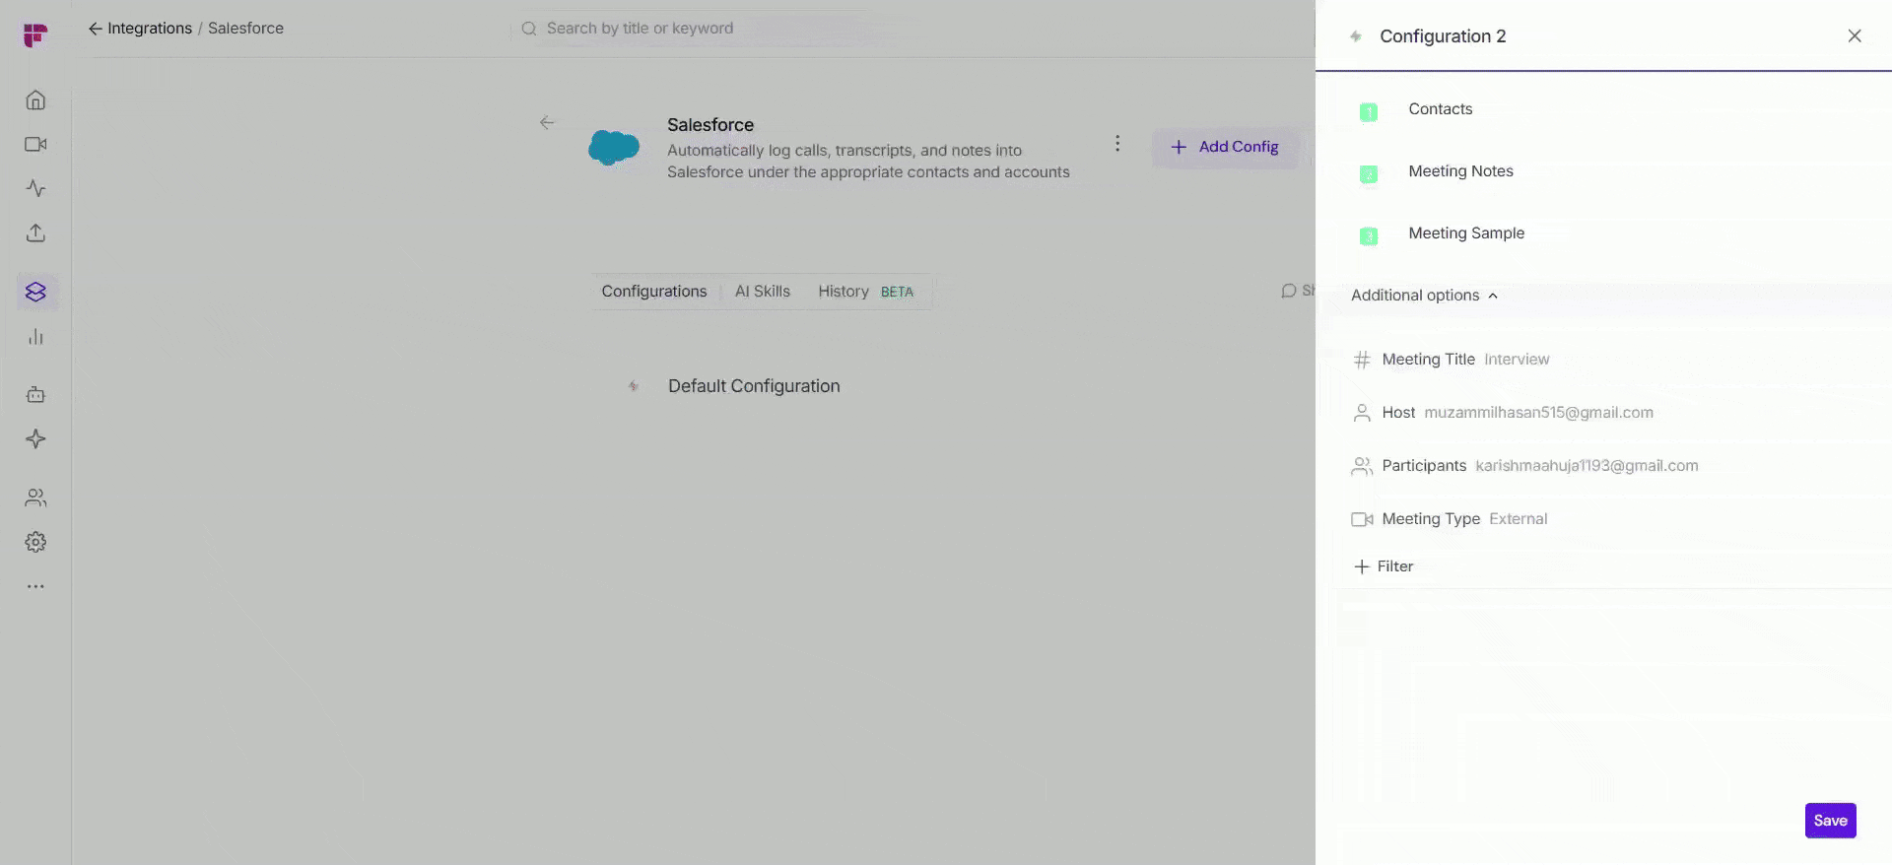Open the Home icon in sidebar

tap(35, 100)
